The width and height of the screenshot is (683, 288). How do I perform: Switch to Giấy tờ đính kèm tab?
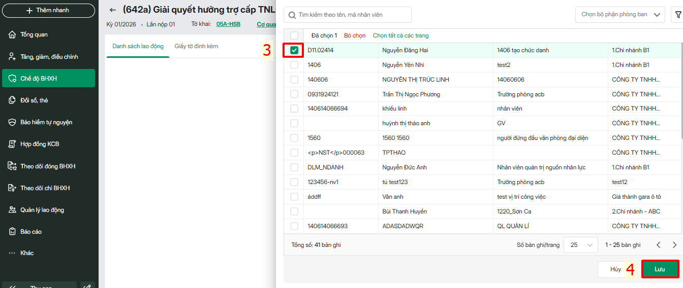tap(196, 46)
